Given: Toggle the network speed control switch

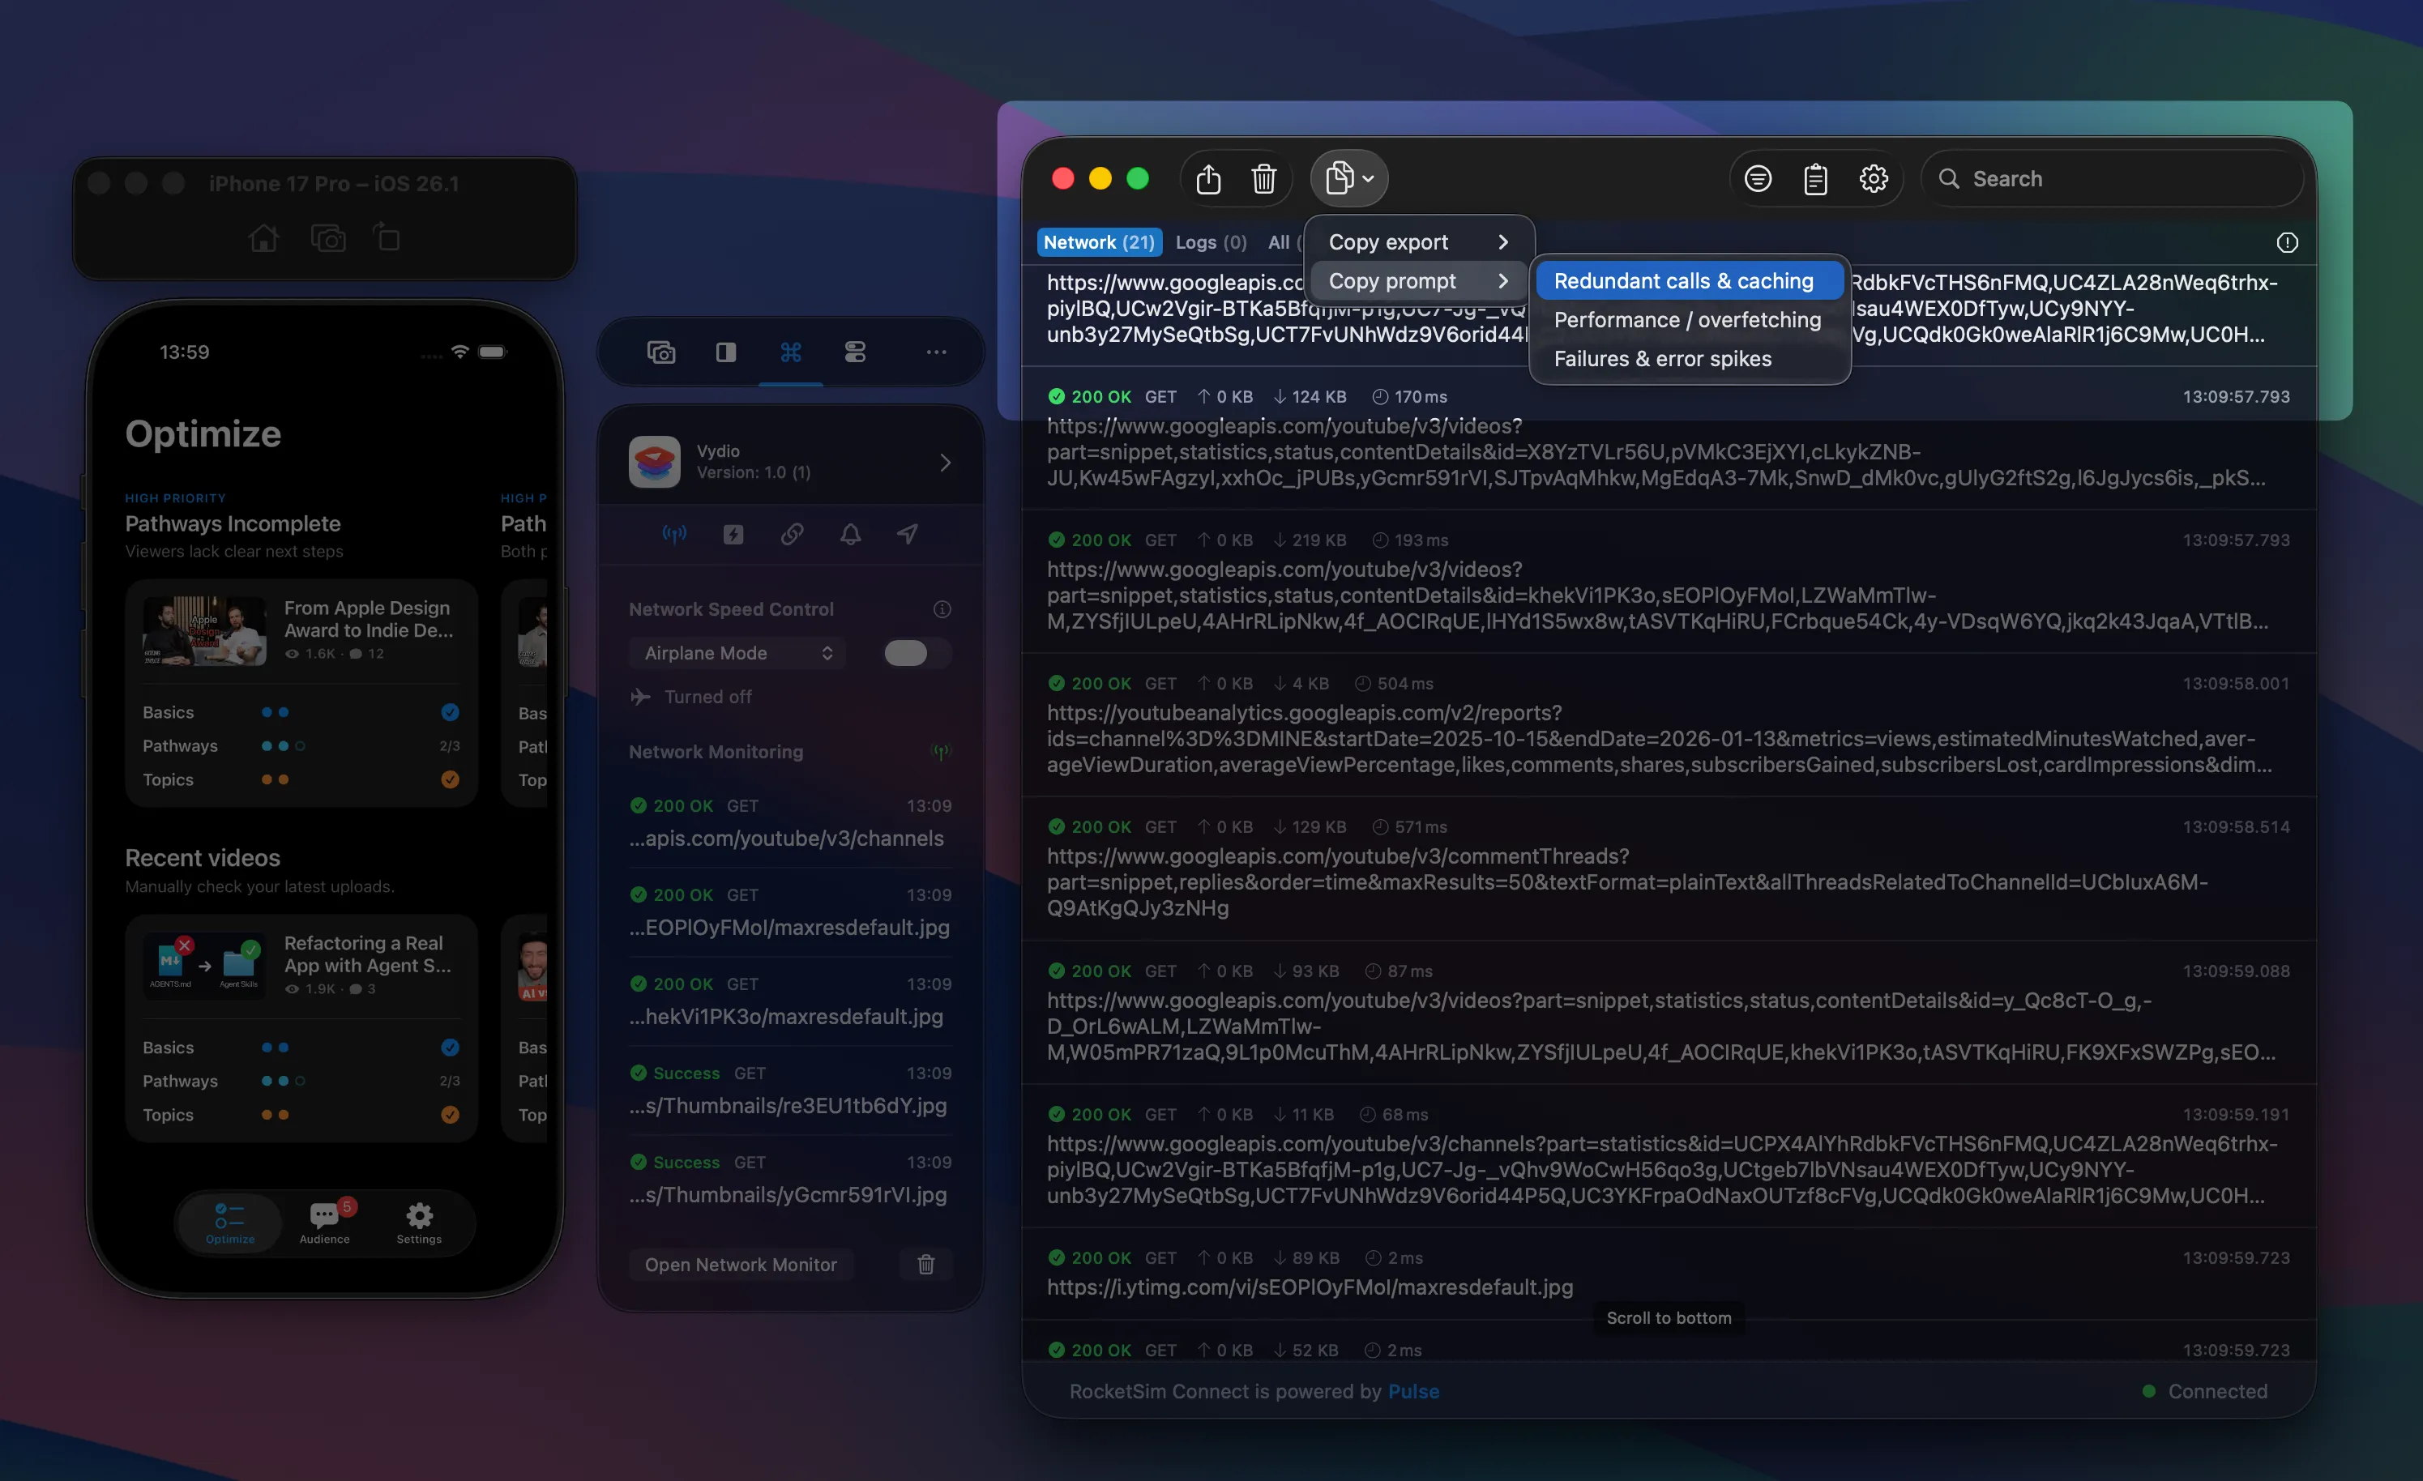Looking at the screenshot, I should (x=916, y=653).
